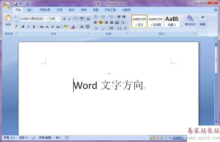Open text highlight color picker
Viewport: 220px width, 142px height.
pyautogui.click(x=69, y=27)
